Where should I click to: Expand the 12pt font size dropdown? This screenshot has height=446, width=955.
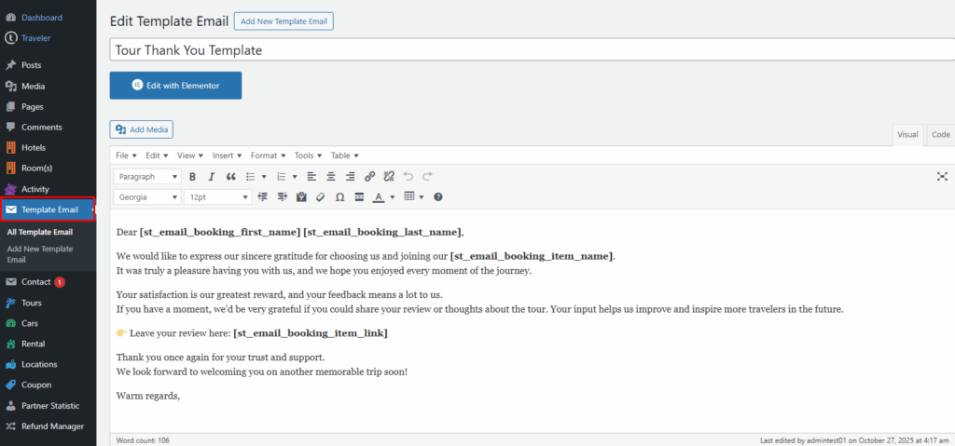point(217,197)
